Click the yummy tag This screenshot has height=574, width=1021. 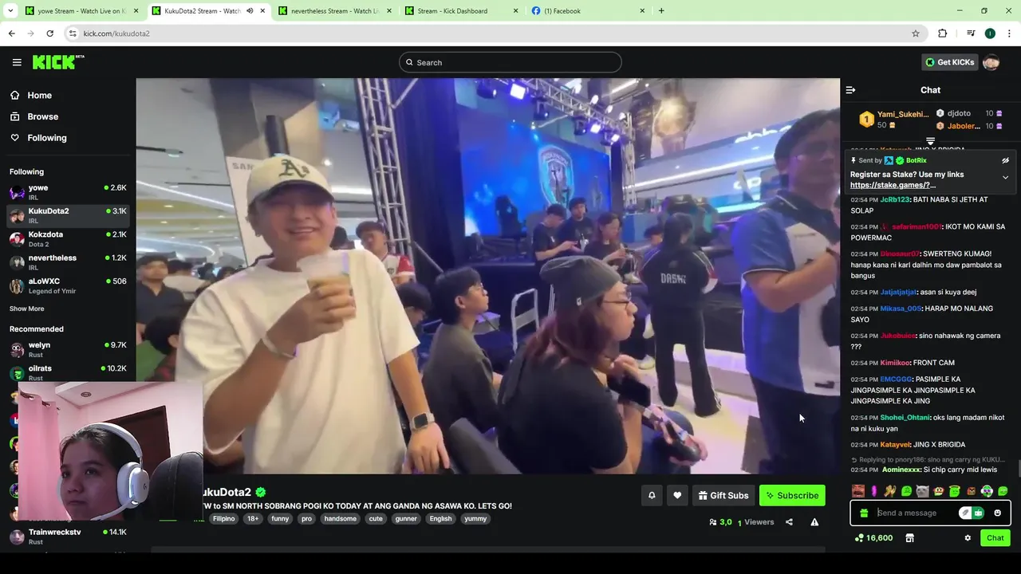(x=475, y=518)
